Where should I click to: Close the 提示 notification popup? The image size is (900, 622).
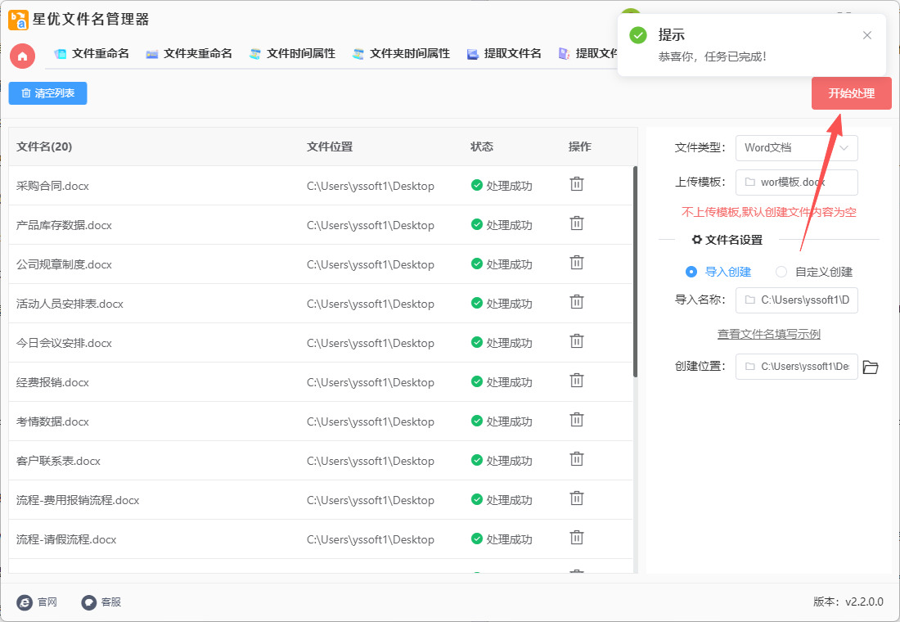pyautogui.click(x=867, y=35)
